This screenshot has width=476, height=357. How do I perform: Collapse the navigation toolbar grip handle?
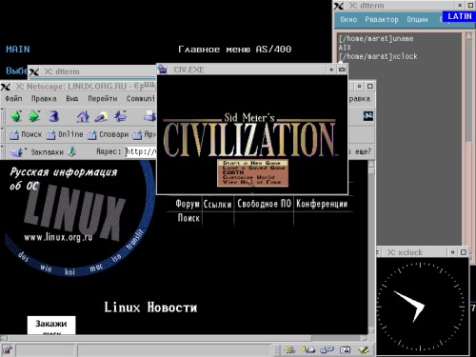(3, 116)
